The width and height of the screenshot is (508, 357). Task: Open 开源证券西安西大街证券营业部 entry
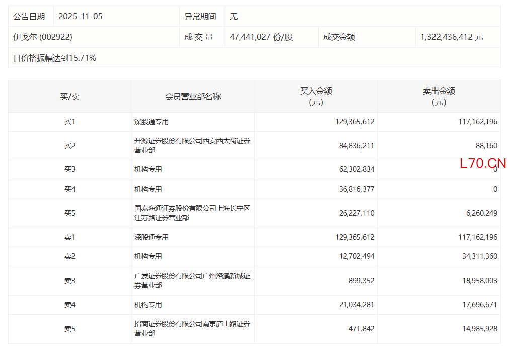pyautogui.click(x=192, y=146)
